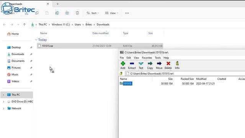Open the See more ellipsis menu
This screenshot has width=245, height=138.
pyautogui.click(x=127, y=13)
